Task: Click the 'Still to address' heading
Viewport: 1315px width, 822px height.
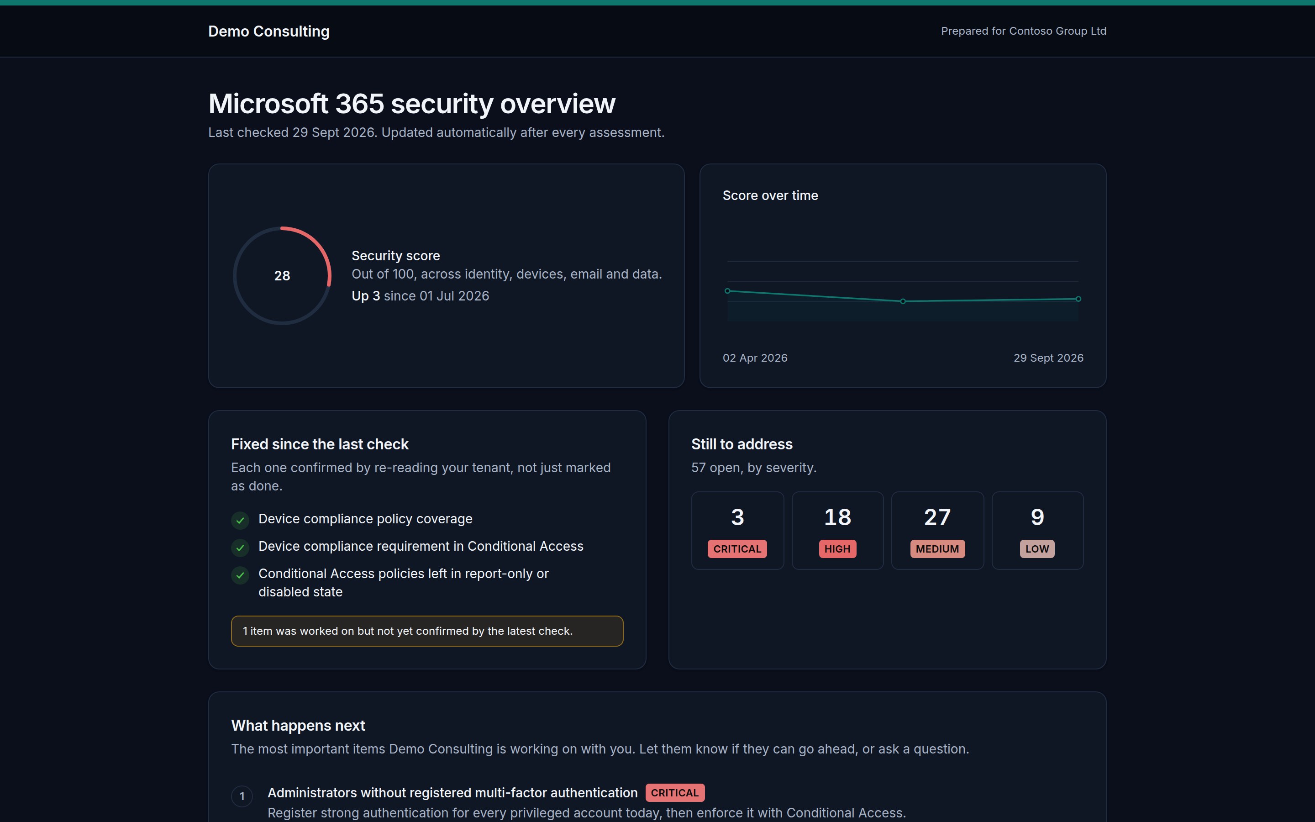Action: [x=742, y=444]
